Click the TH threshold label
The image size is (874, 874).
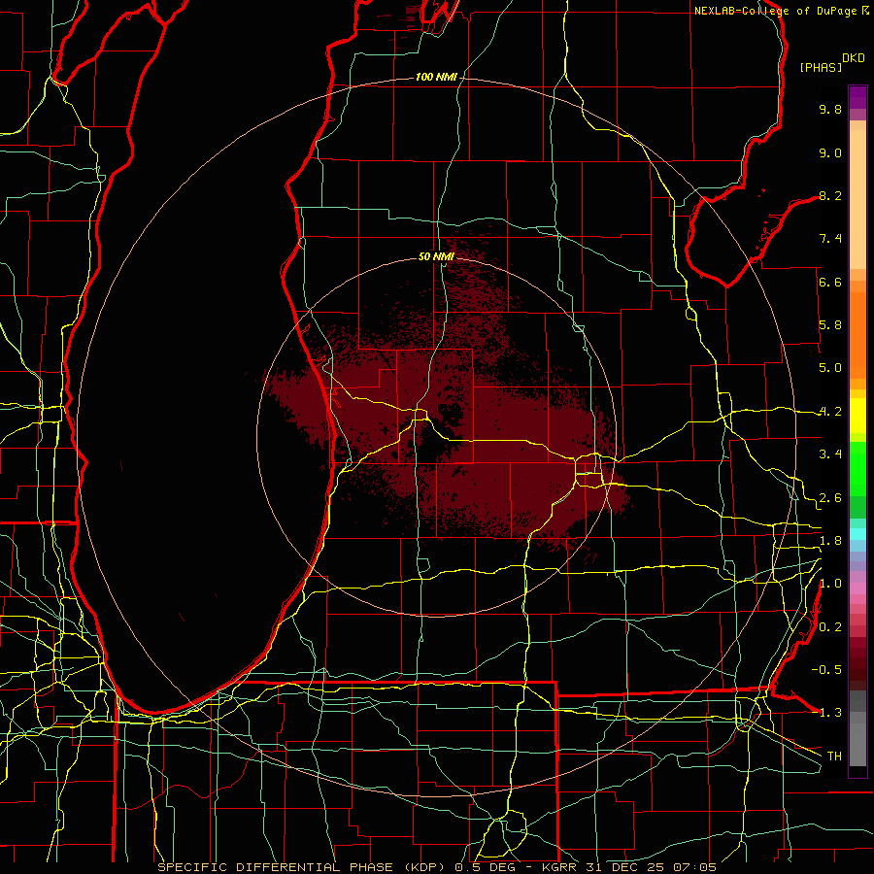pyautogui.click(x=834, y=756)
